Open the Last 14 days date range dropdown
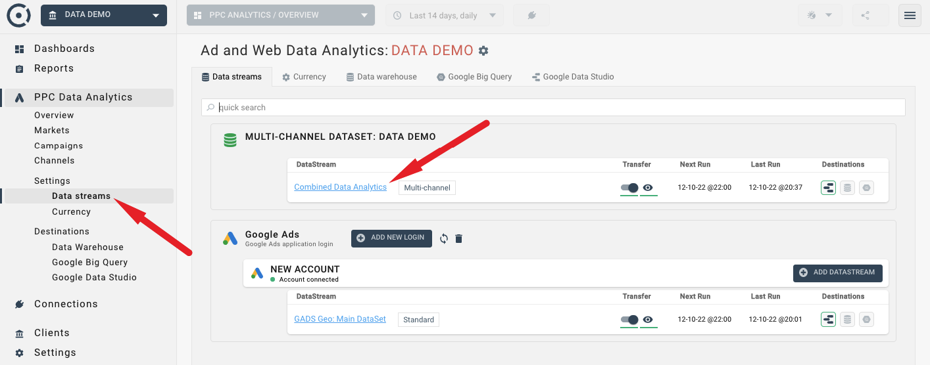The height and width of the screenshot is (365, 930). click(445, 15)
